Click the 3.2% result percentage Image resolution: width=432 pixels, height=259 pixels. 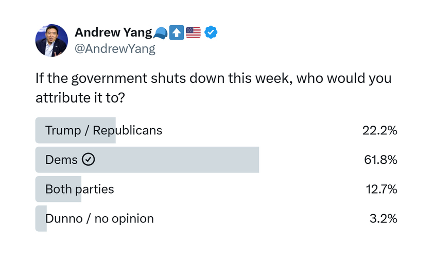point(383,218)
